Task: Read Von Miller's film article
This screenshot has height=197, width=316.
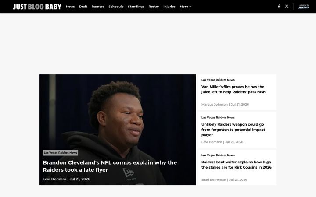Action: [x=233, y=89]
